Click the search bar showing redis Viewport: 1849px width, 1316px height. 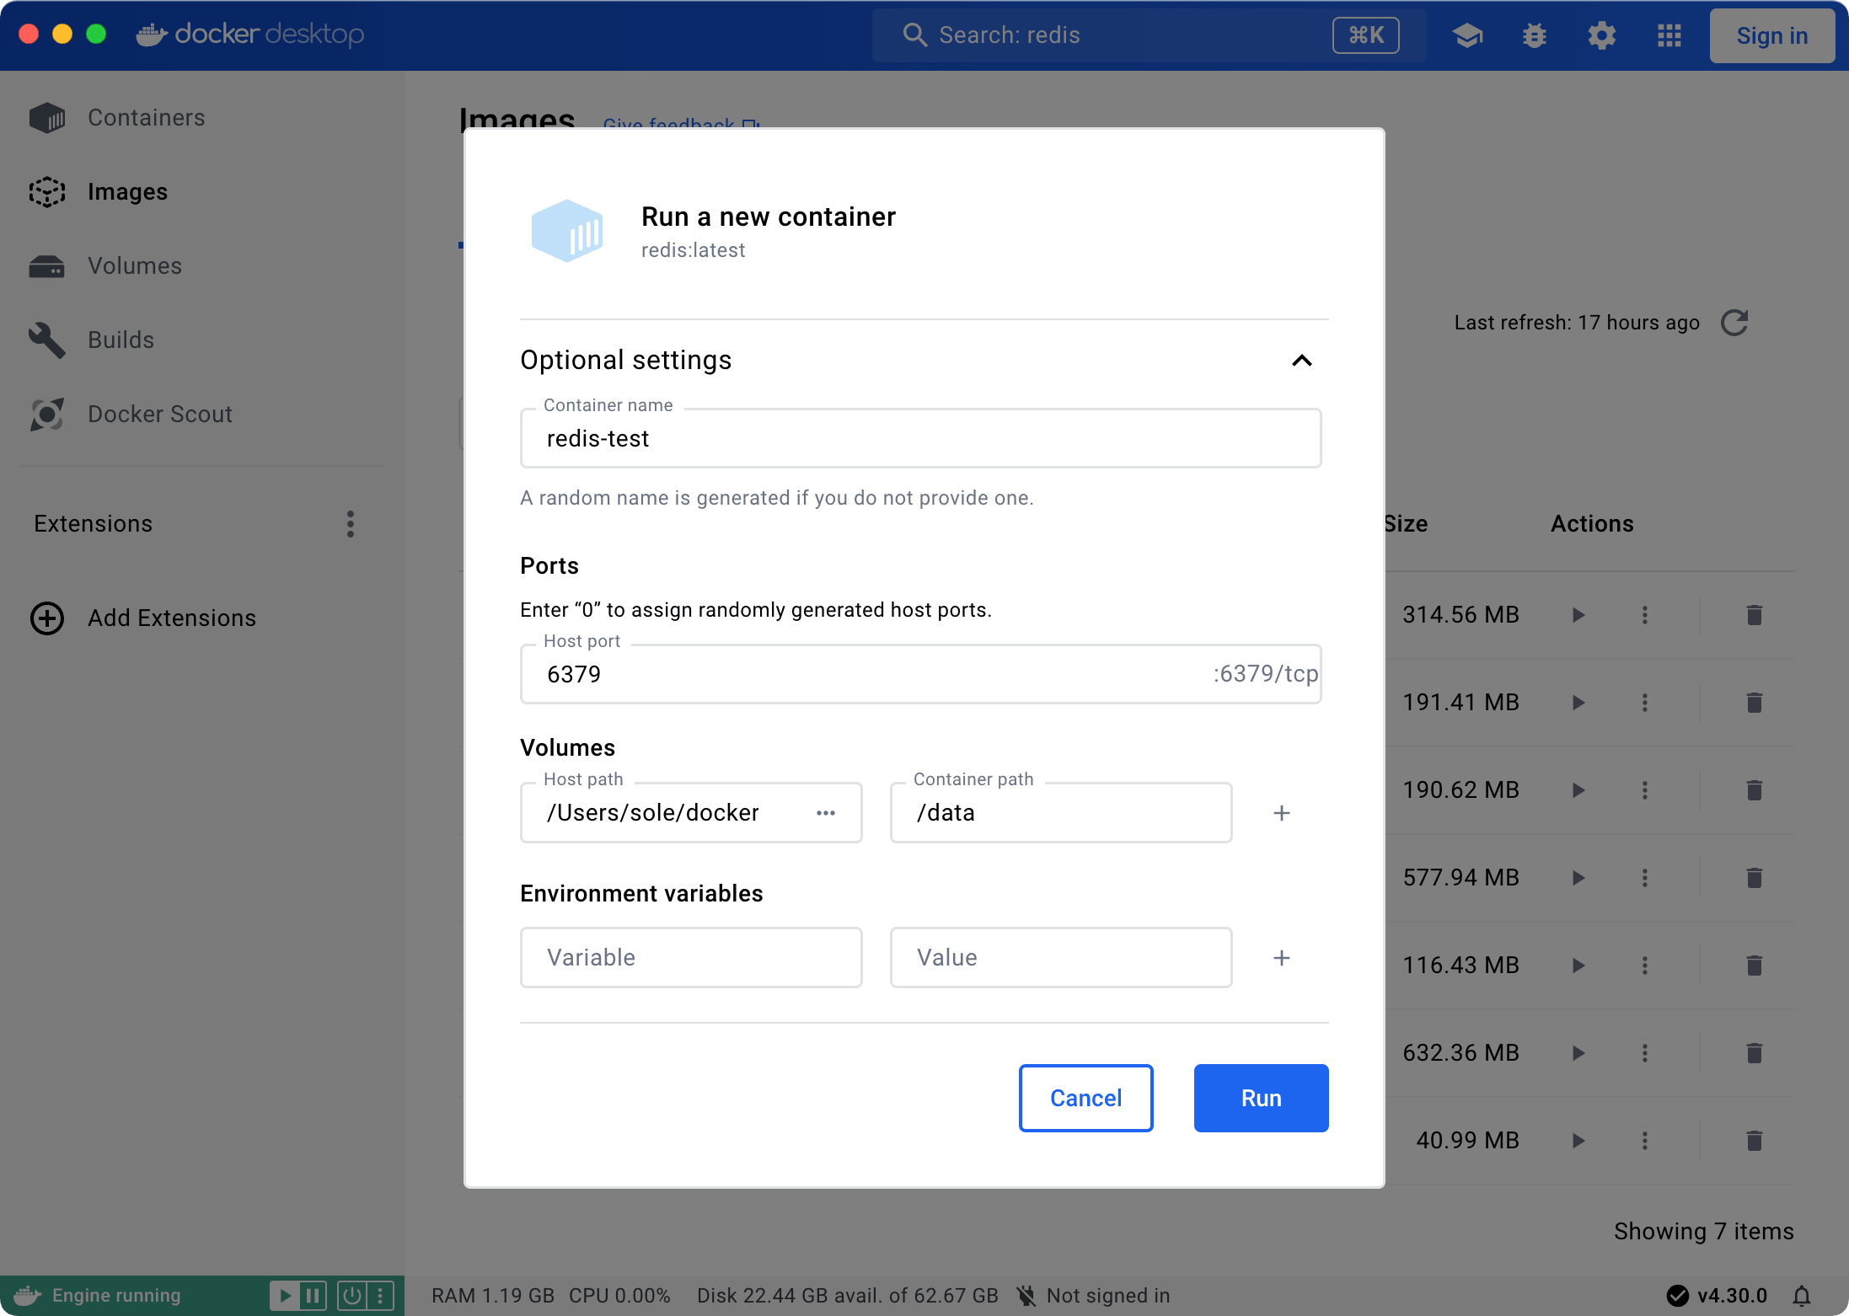[x=1150, y=35]
